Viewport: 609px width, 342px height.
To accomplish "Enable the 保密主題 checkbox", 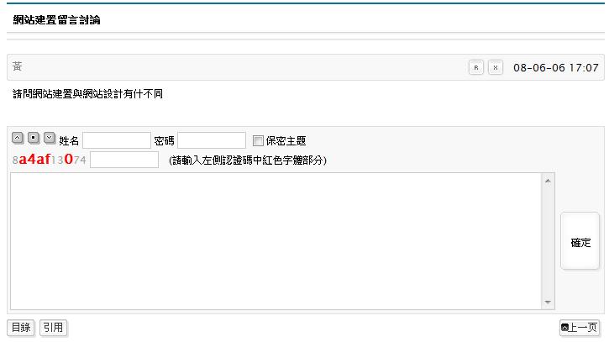I will click(259, 140).
